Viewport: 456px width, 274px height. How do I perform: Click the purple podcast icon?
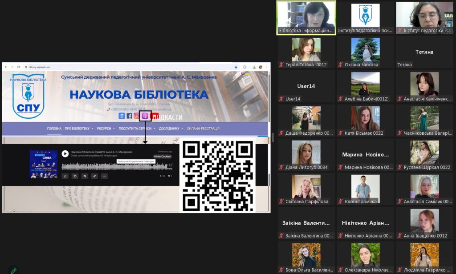(145, 116)
